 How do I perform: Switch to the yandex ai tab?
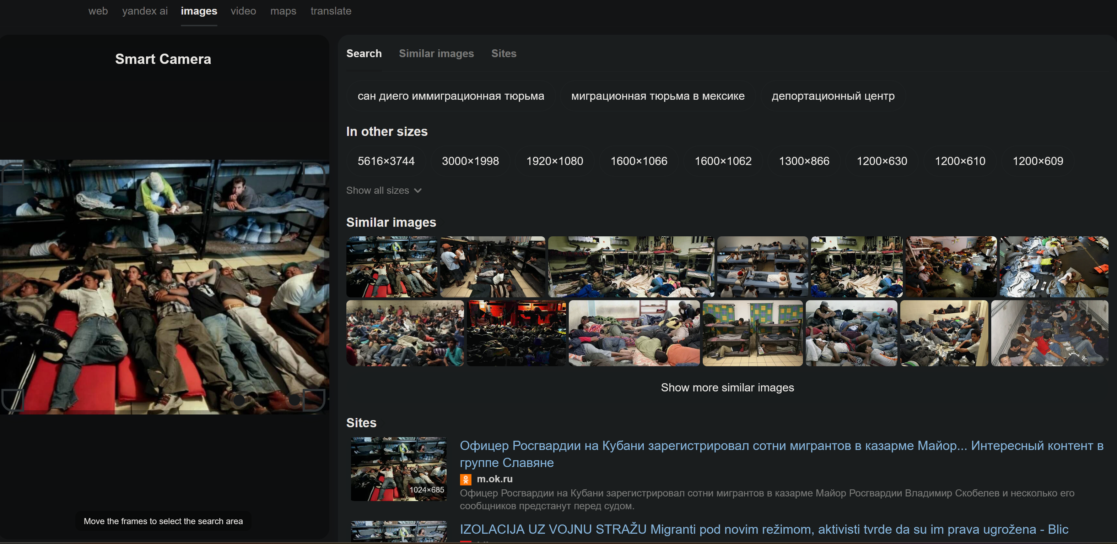tap(145, 11)
